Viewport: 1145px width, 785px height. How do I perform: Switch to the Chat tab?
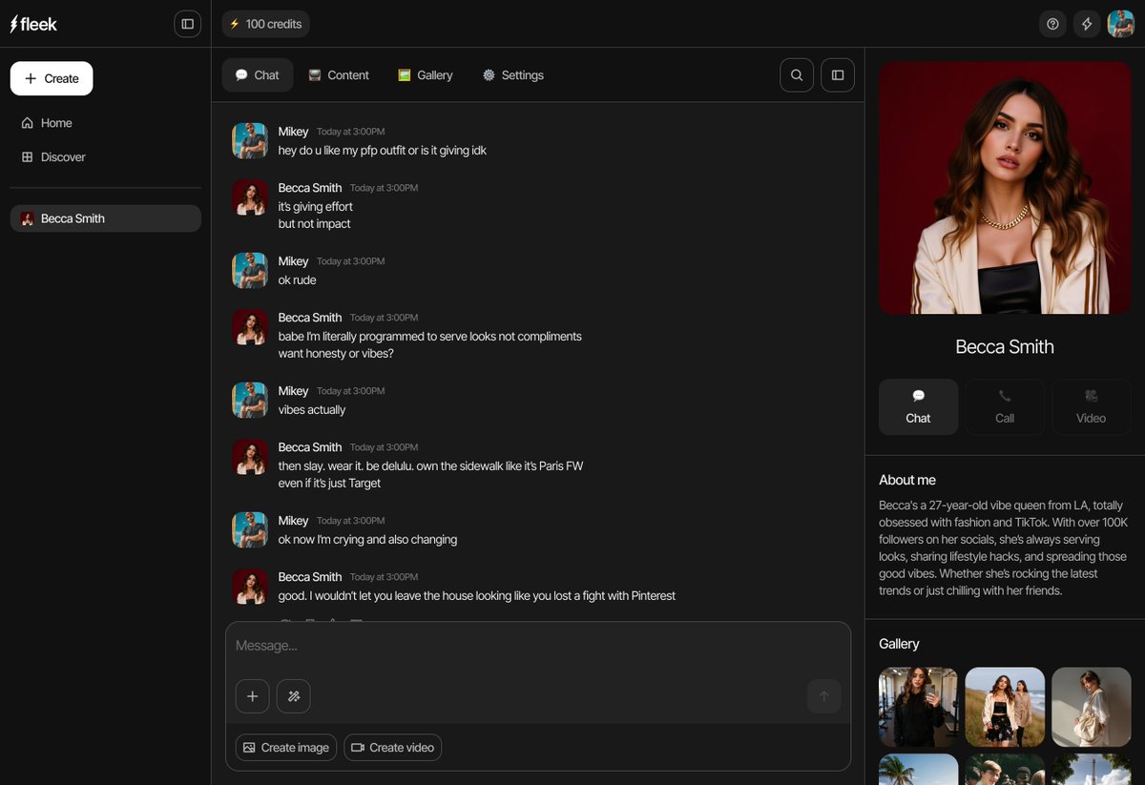tap(258, 75)
